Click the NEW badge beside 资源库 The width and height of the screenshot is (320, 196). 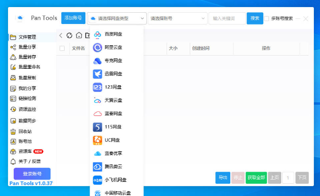[38, 151]
